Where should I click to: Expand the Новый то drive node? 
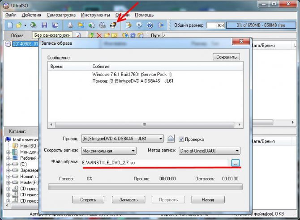[8, 177]
